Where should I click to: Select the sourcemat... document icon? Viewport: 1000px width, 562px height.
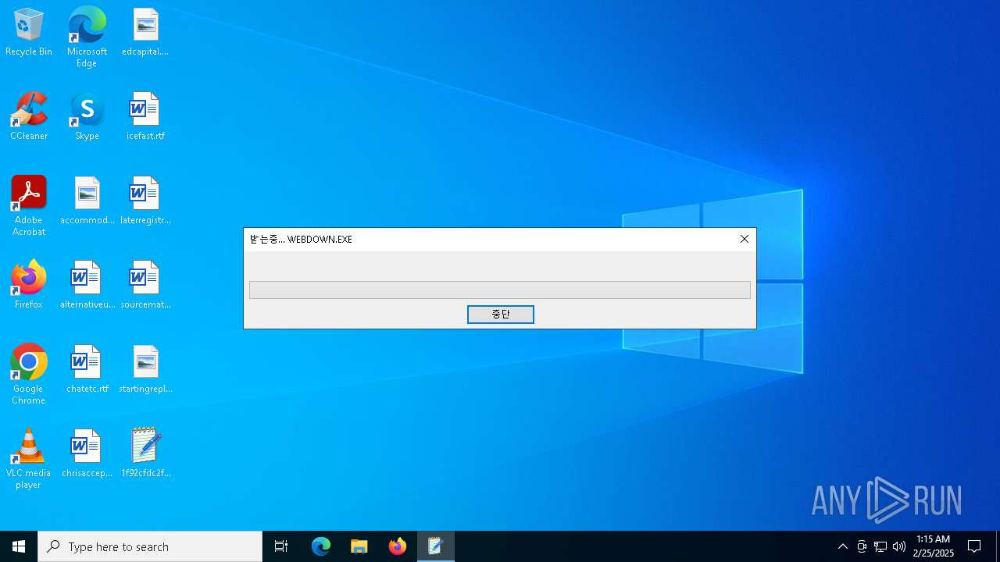click(145, 286)
